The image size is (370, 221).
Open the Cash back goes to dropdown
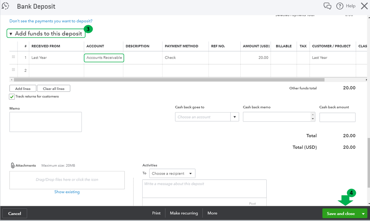click(x=234, y=117)
